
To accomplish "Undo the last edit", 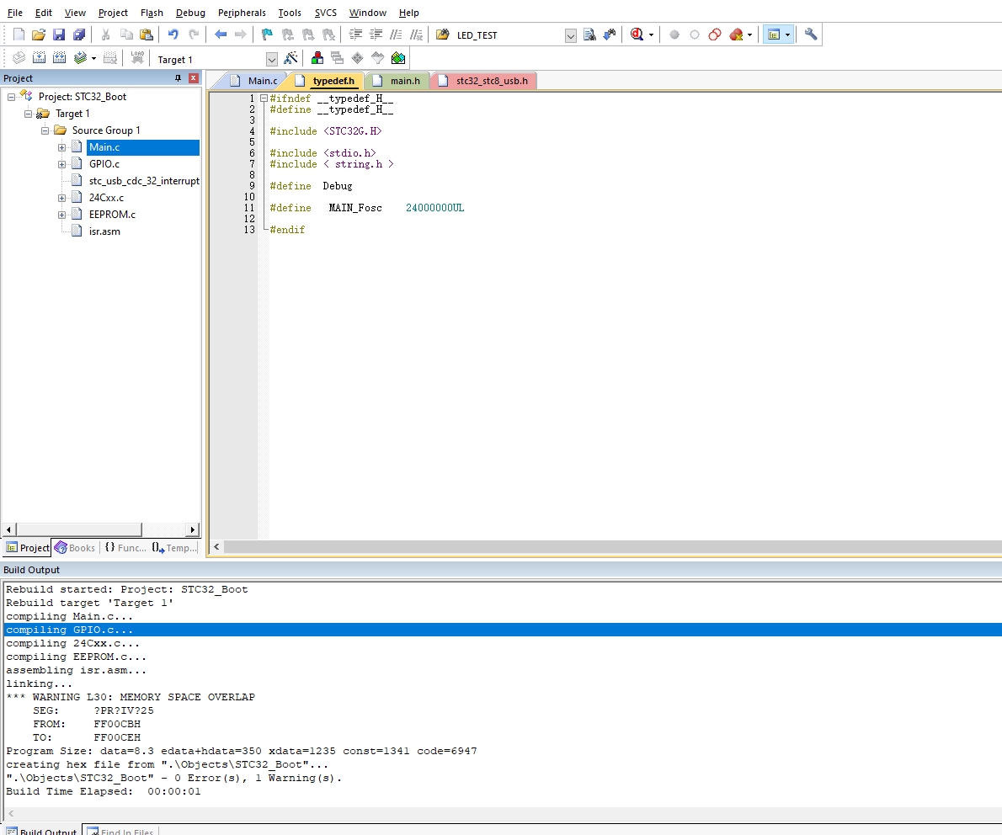I will (x=173, y=35).
